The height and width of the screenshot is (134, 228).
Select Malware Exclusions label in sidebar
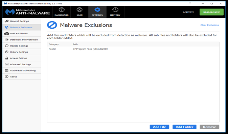coord(21,27)
